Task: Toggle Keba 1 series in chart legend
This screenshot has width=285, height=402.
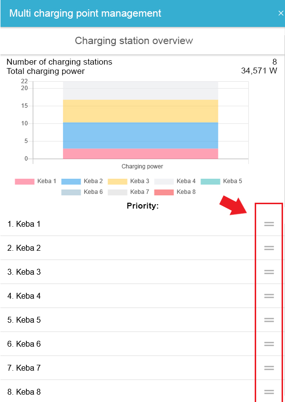Action: pyautogui.click(x=35, y=181)
